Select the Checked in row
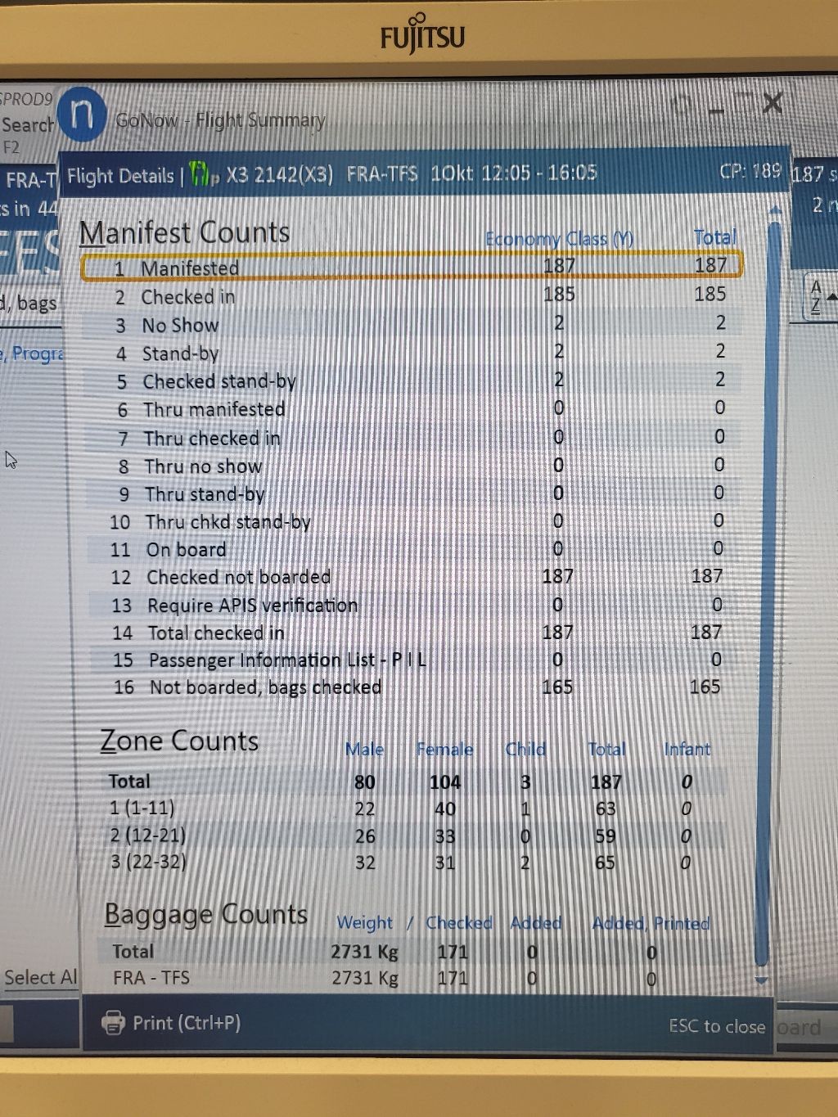The width and height of the screenshot is (838, 1117). (x=187, y=296)
